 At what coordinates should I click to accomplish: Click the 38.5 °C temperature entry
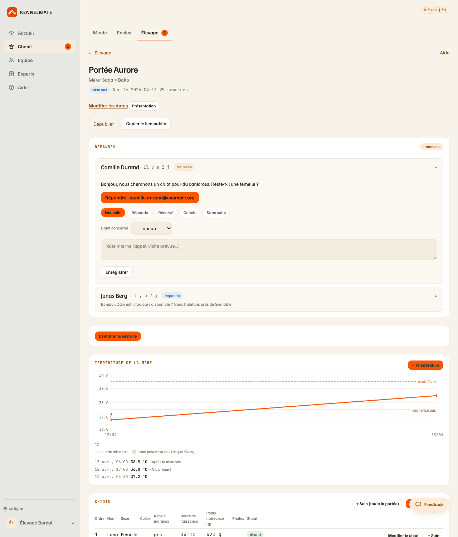[138, 462]
